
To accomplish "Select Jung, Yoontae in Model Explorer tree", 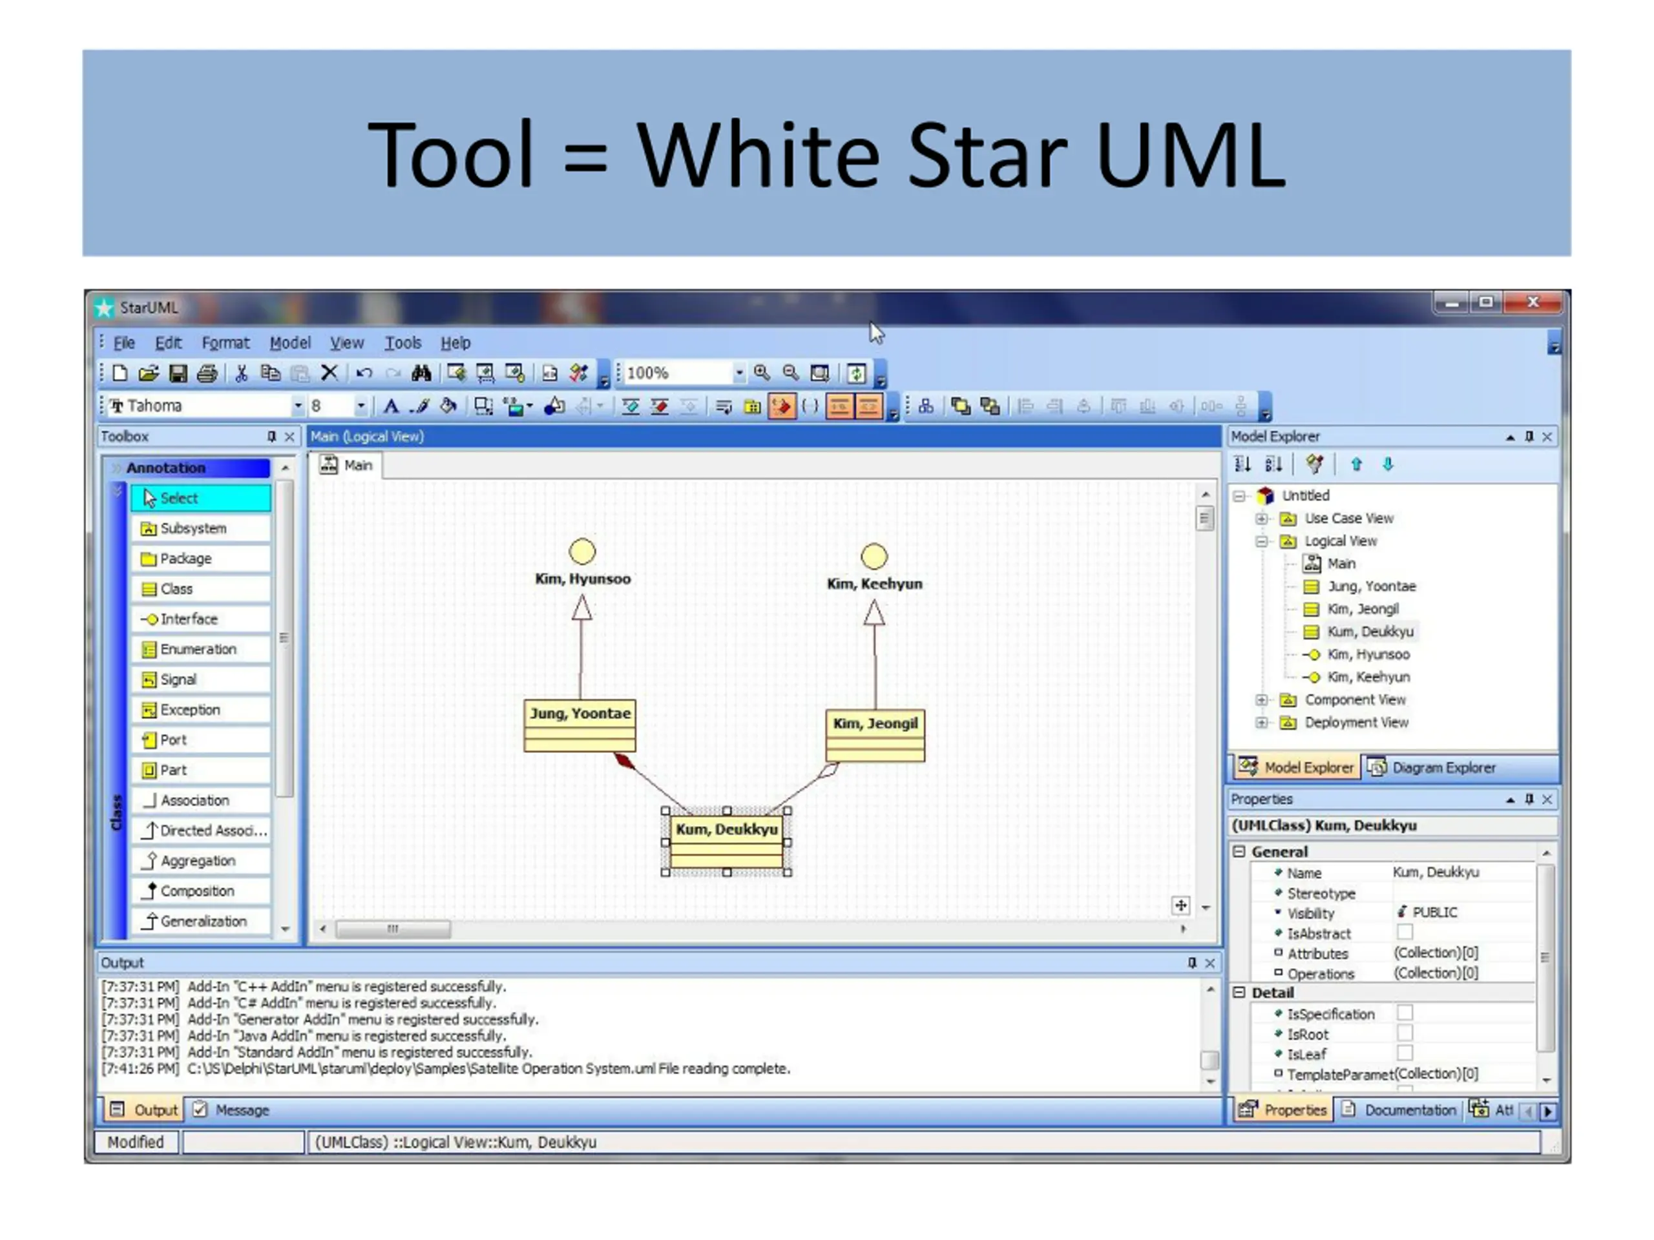I will [1372, 586].
